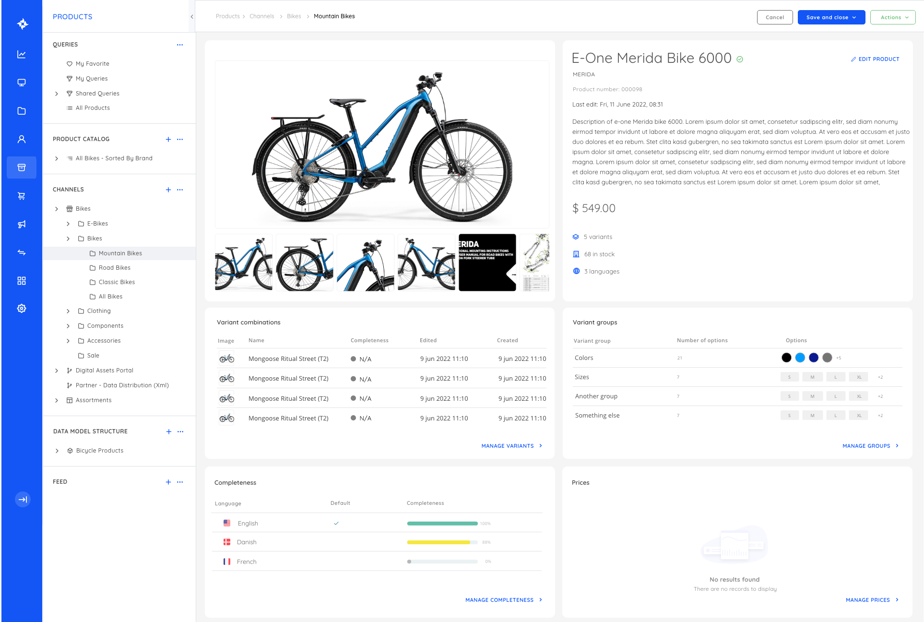Collapse the Products panel with the chevron
The image size is (924, 622).
tap(192, 17)
